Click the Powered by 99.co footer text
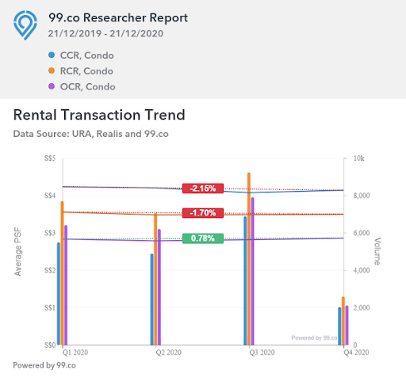 click(44, 365)
